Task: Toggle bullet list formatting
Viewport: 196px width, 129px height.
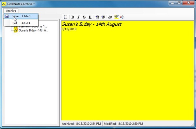Action: [x=66, y=17]
